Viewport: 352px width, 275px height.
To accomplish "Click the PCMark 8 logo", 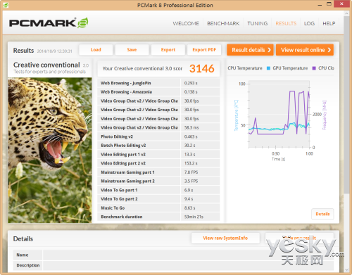I will pos(49,23).
